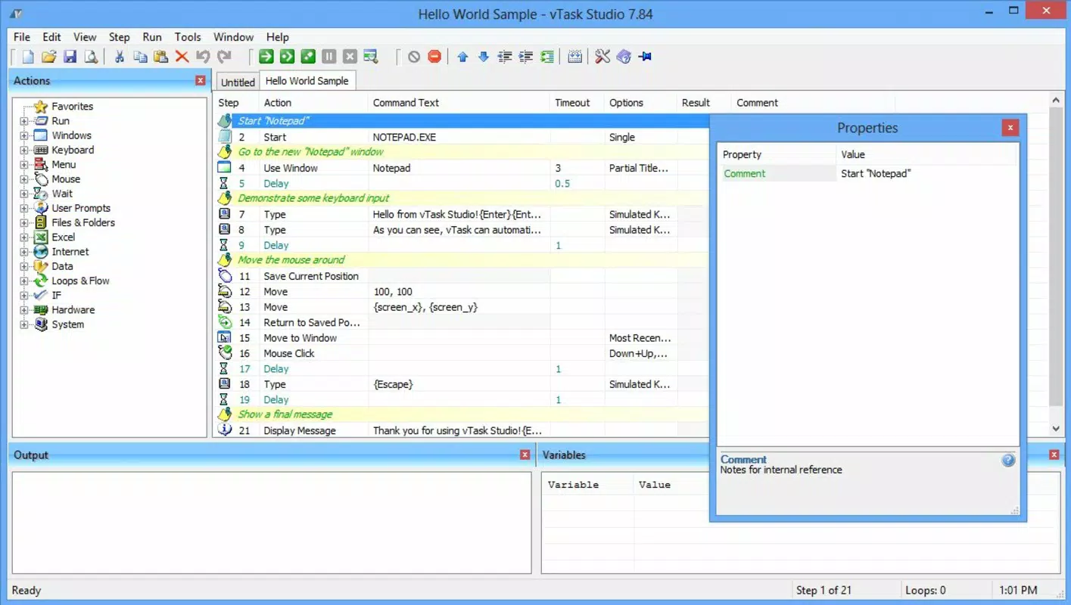Expand the Hardware category plus box
This screenshot has width=1071, height=605.
coord(24,310)
